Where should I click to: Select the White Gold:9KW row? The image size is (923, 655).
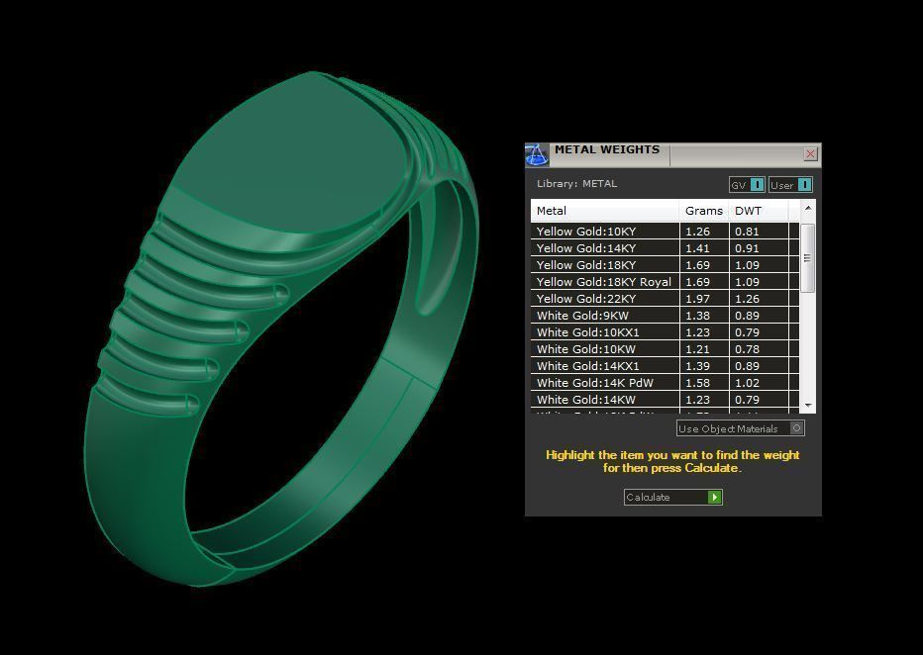(x=665, y=316)
